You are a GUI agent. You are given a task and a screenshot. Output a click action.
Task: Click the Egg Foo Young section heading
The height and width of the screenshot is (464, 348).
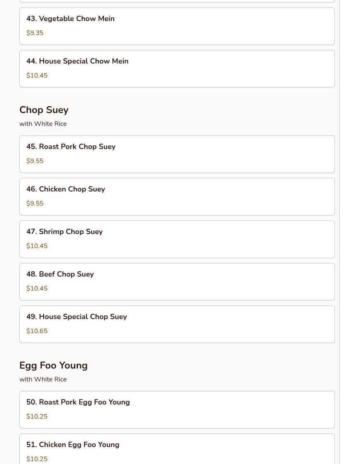(54, 365)
